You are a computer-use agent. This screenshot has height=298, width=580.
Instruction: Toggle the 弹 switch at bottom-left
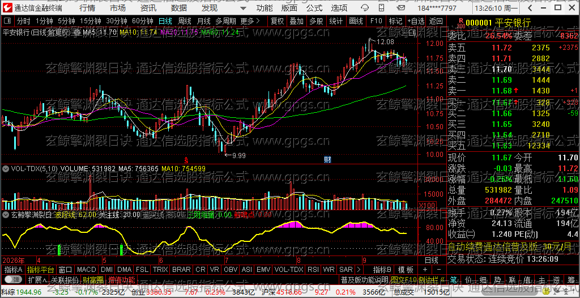tap(13, 279)
